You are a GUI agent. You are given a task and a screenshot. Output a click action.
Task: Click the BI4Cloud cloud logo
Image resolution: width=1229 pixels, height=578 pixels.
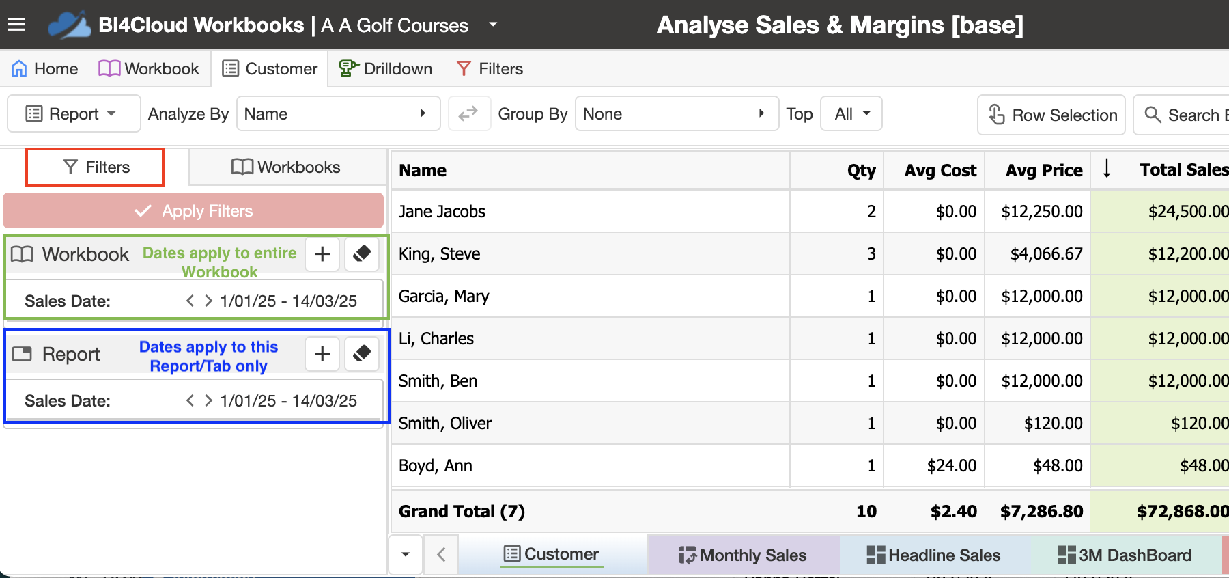(x=70, y=25)
